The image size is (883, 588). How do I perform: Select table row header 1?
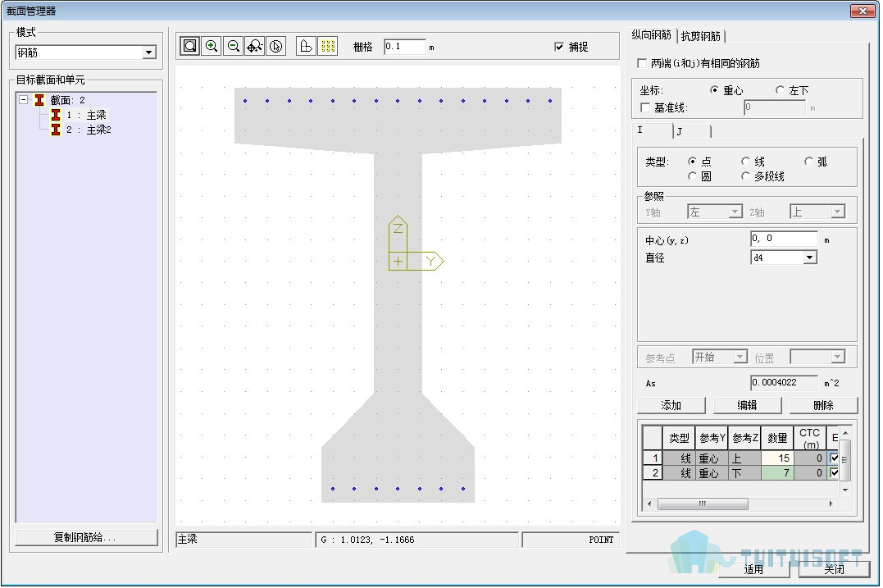[652, 458]
